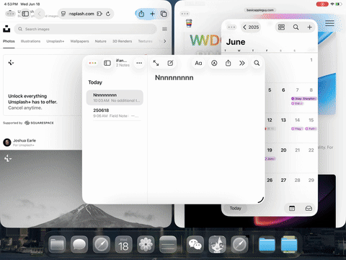Open the Calendar inbox tray
346x260 pixels.
(309, 208)
